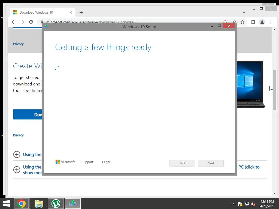Click the Microsoft logo in Setup

65,162
